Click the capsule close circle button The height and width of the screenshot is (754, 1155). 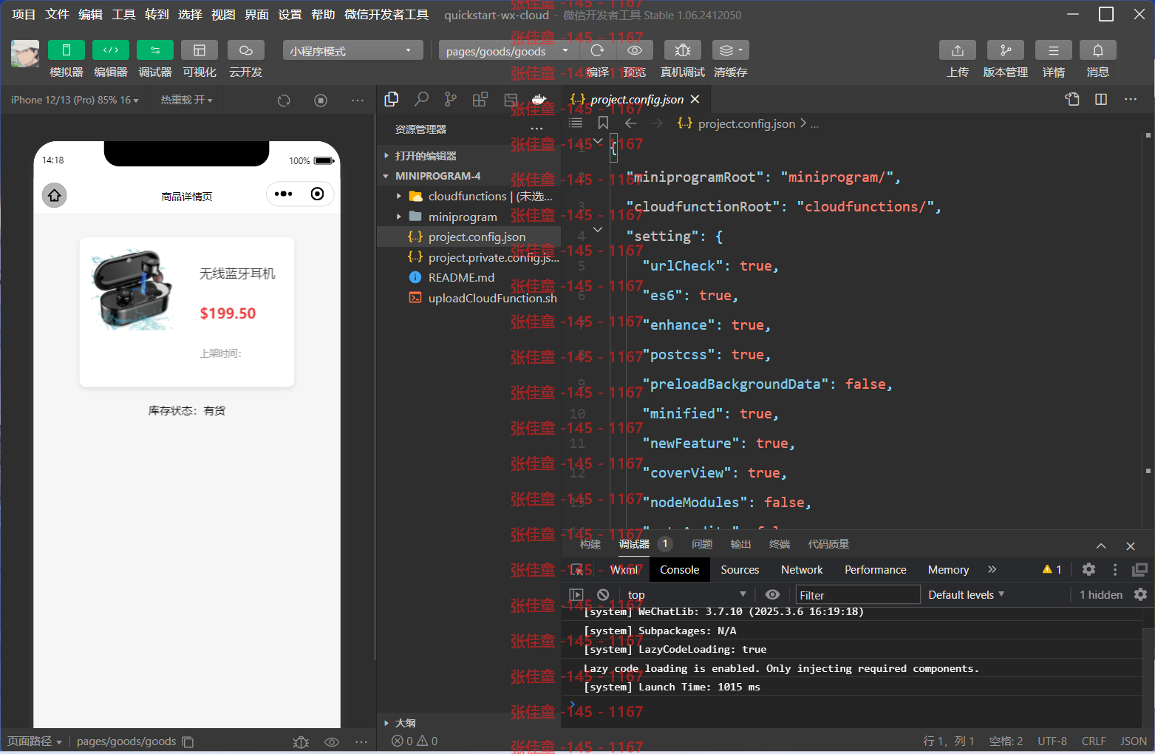tap(317, 194)
